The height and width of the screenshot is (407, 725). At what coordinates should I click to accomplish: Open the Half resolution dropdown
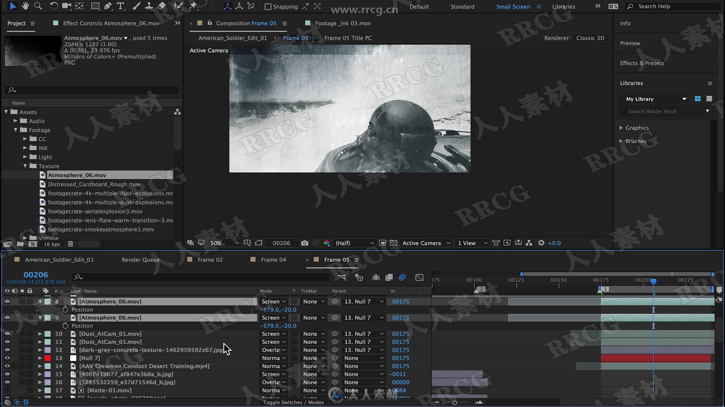click(354, 243)
